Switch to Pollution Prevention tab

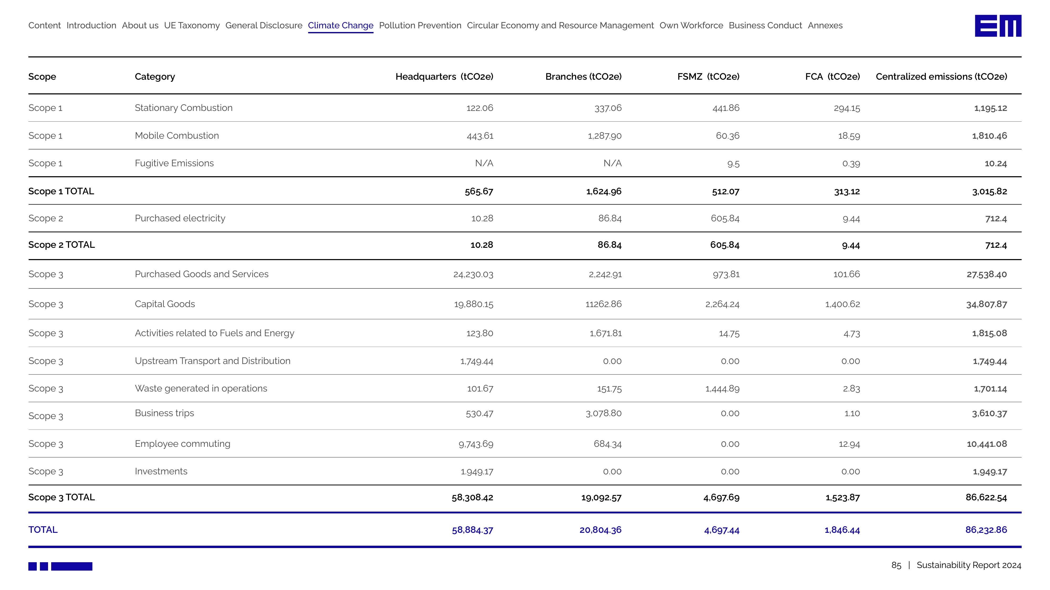pos(420,25)
